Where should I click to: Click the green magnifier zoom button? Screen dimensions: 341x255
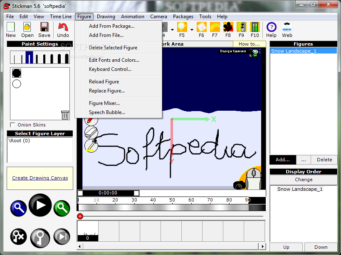(x=62, y=208)
